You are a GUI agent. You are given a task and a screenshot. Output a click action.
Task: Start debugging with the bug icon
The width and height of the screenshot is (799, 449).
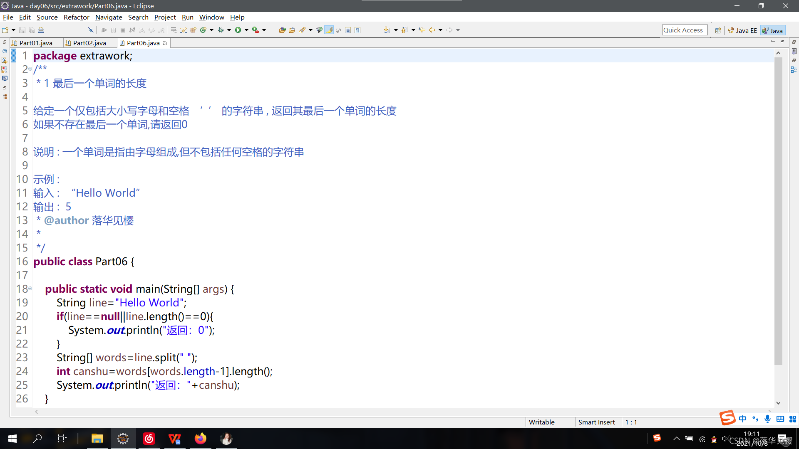(221, 30)
